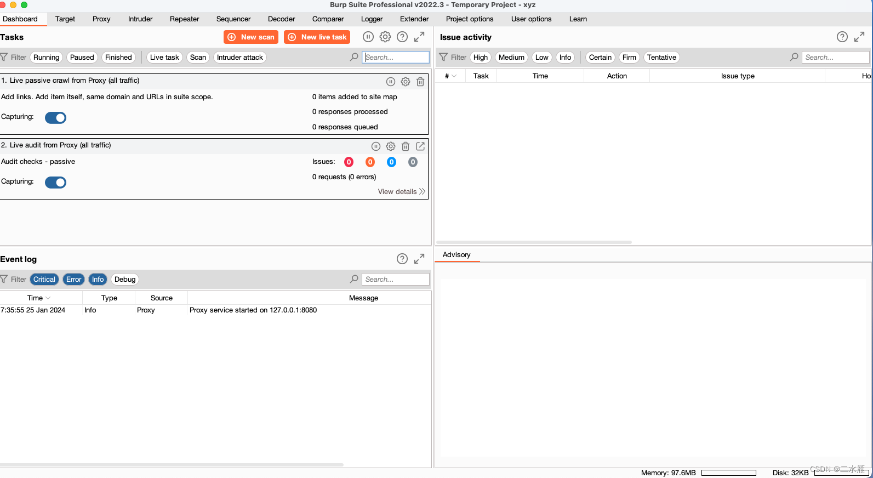Open the Repeater tab

pyautogui.click(x=185, y=19)
